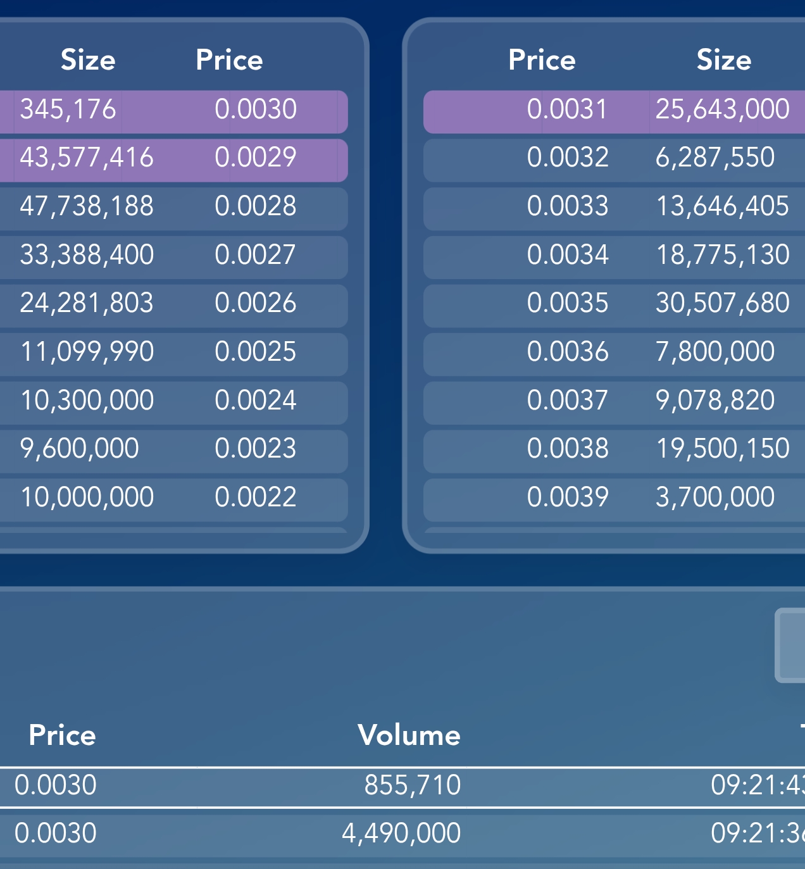Viewport: 805px width, 869px height.
Task: Click the bid row priced 0.0028
Action: coord(174,209)
